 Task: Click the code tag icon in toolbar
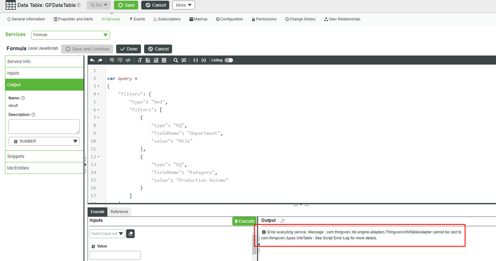[x=128, y=60]
